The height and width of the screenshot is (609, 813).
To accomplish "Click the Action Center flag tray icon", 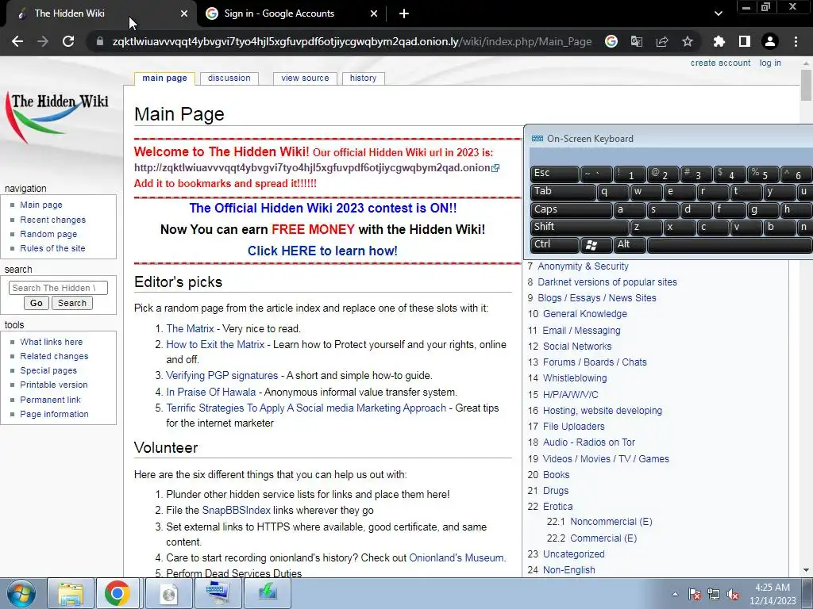I will click(x=694, y=595).
